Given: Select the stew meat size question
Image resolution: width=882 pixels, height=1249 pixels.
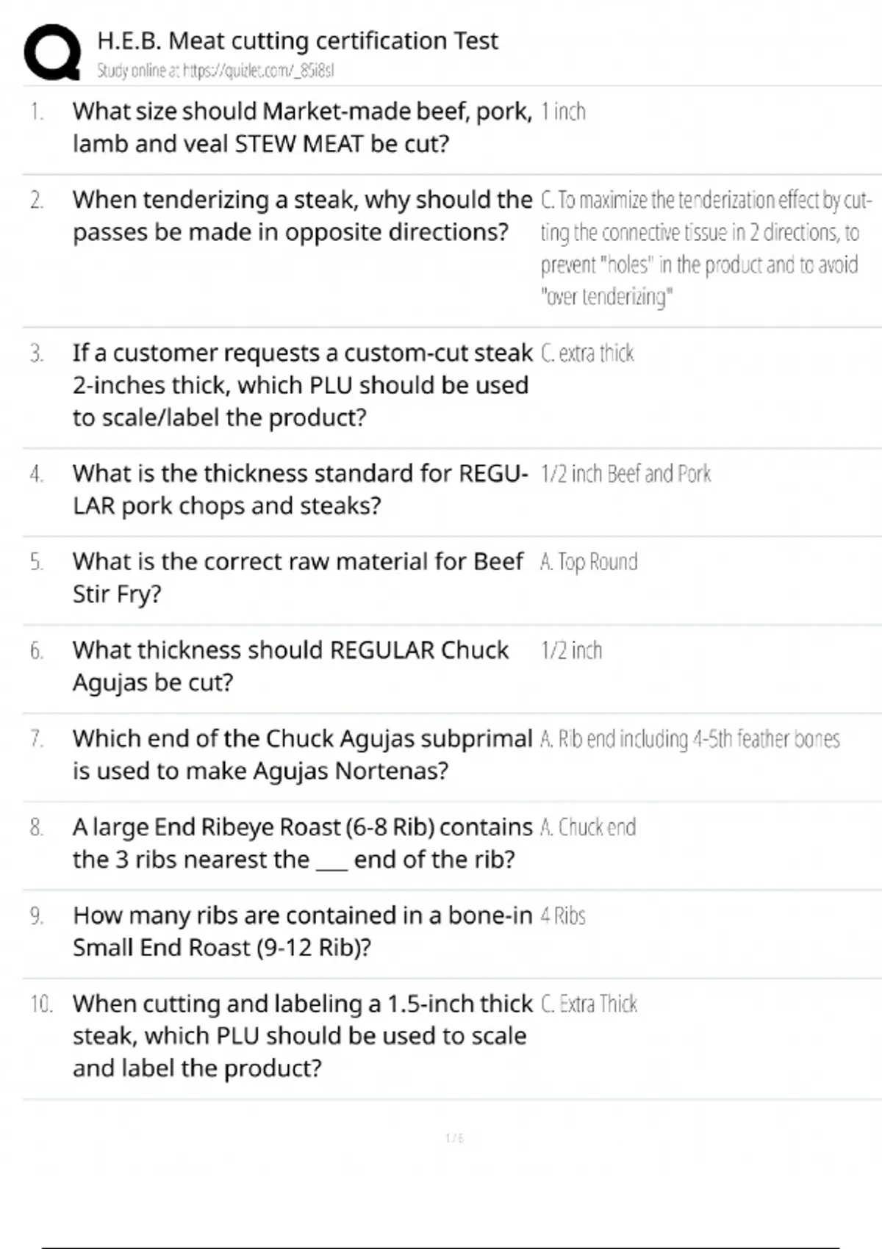Looking at the screenshot, I should (x=301, y=127).
